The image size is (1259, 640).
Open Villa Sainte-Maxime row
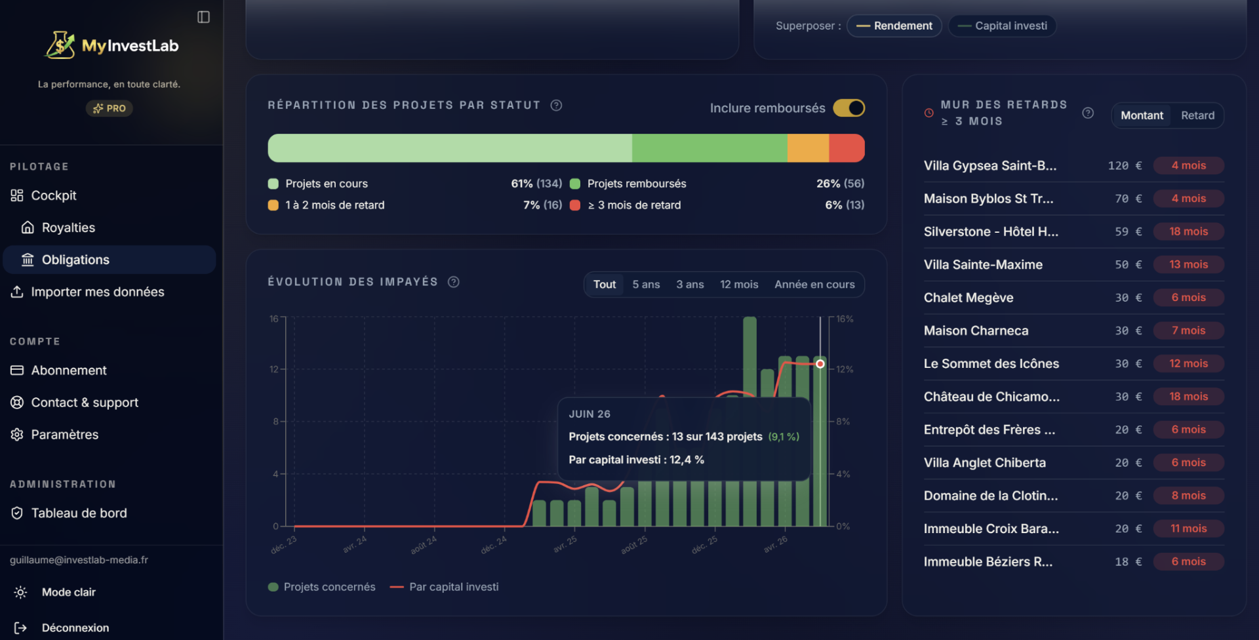(x=1073, y=265)
